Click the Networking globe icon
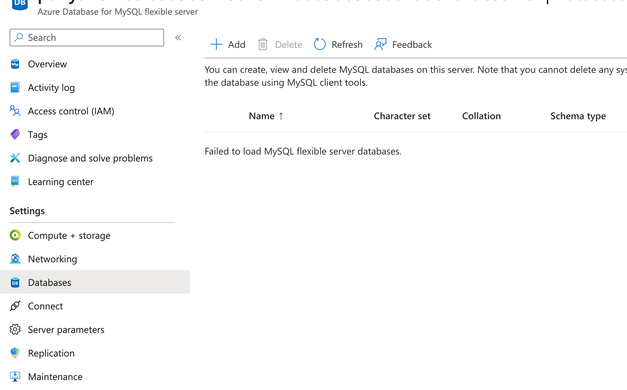Screen dimensions: 627x390 pos(15,259)
